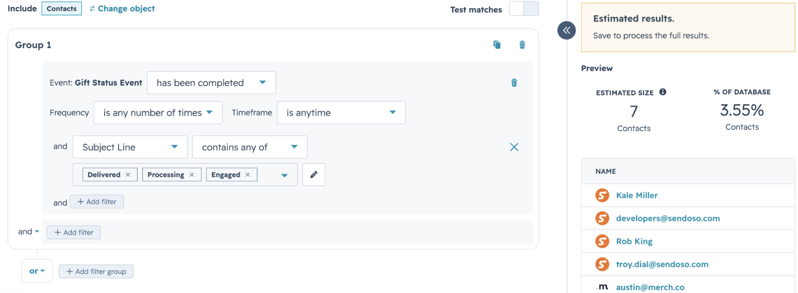Click the Rob King avatar icon
The width and height of the screenshot is (798, 293).
coord(602,241)
